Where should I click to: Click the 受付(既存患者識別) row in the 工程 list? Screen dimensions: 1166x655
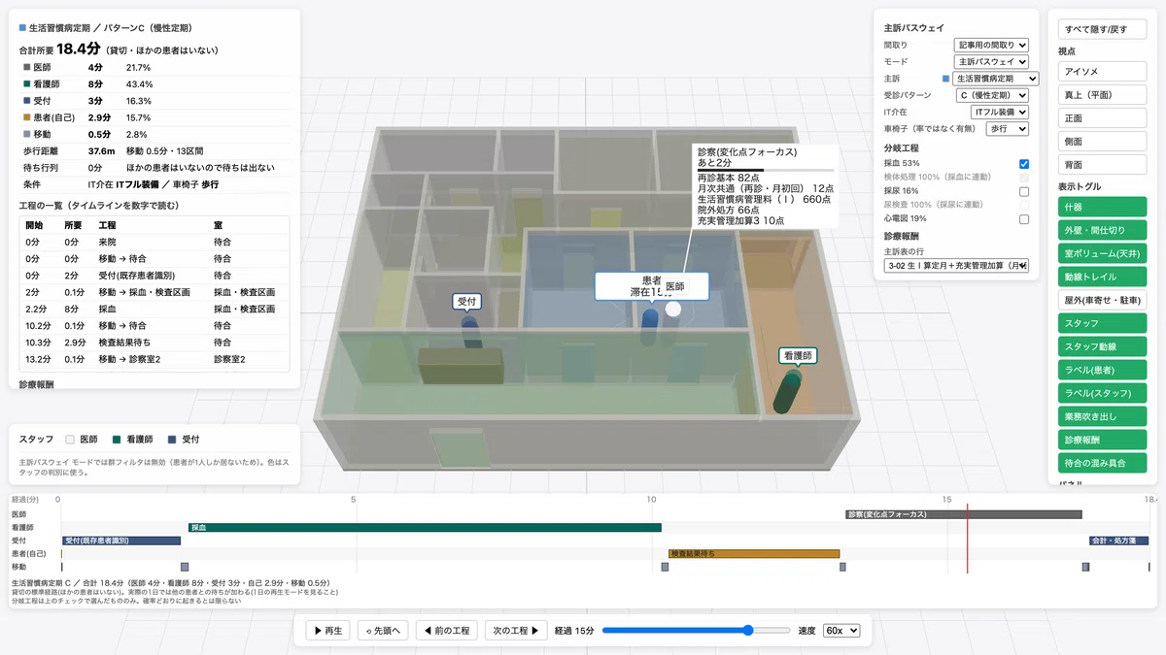click(154, 276)
